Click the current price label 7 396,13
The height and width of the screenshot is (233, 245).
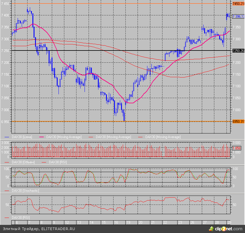pyautogui.click(x=238, y=17)
